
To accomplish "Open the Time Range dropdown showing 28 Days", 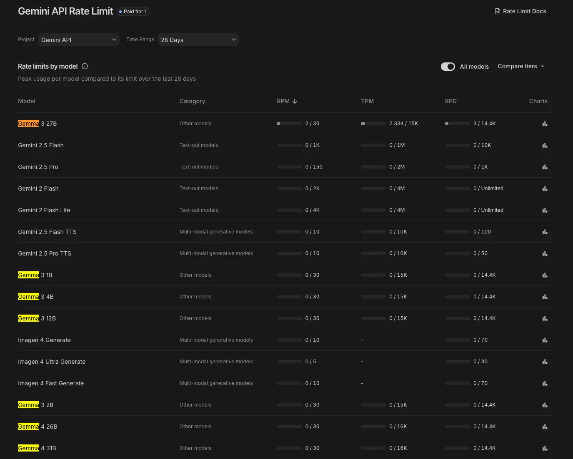I will coord(198,40).
